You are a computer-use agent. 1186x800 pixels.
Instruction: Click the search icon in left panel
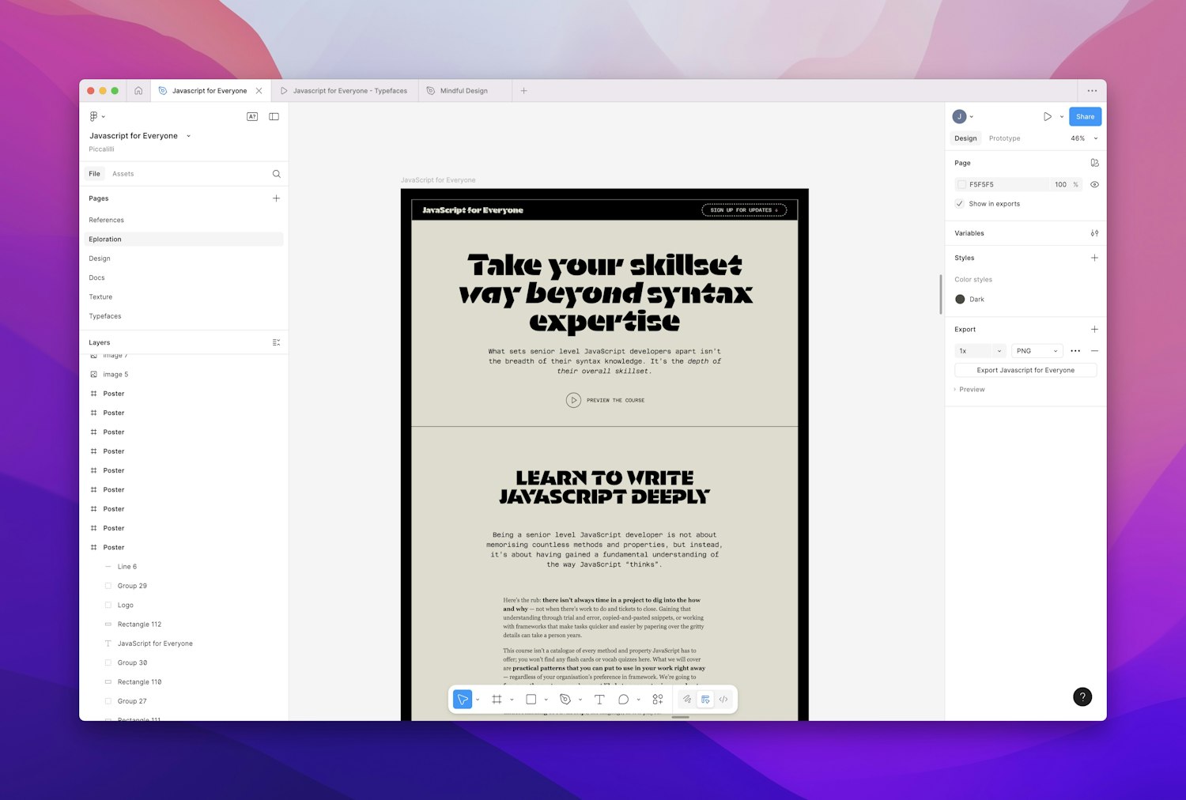click(276, 174)
